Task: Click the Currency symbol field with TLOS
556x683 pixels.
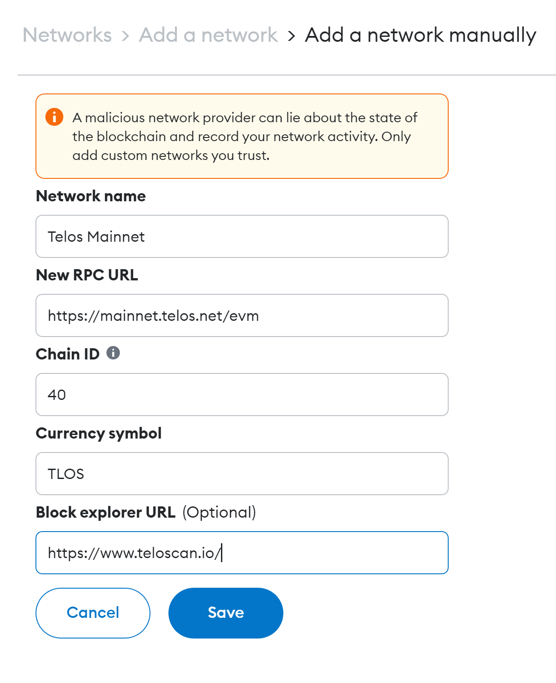Action: click(242, 474)
